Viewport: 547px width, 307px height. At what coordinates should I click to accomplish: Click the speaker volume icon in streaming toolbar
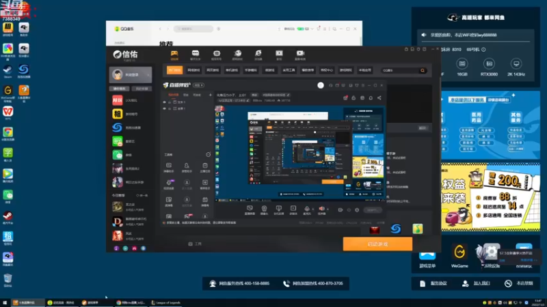321,209
